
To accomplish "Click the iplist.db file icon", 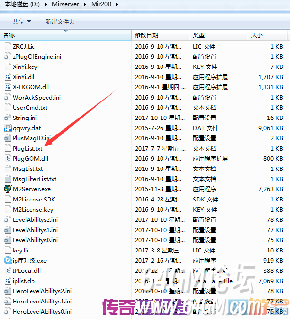I will tap(8, 281).
